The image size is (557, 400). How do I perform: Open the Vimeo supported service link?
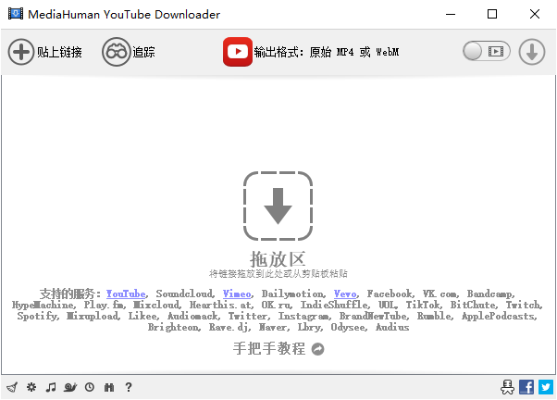point(237,294)
